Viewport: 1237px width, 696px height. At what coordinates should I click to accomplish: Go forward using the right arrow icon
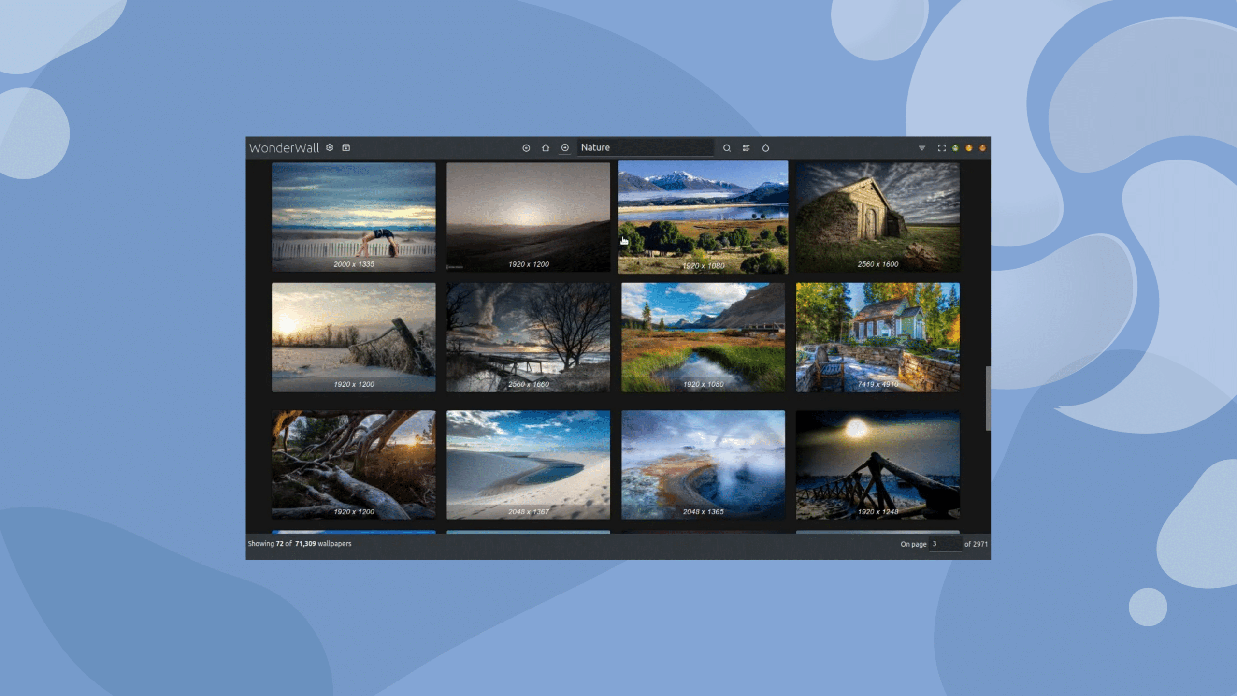[x=565, y=148]
